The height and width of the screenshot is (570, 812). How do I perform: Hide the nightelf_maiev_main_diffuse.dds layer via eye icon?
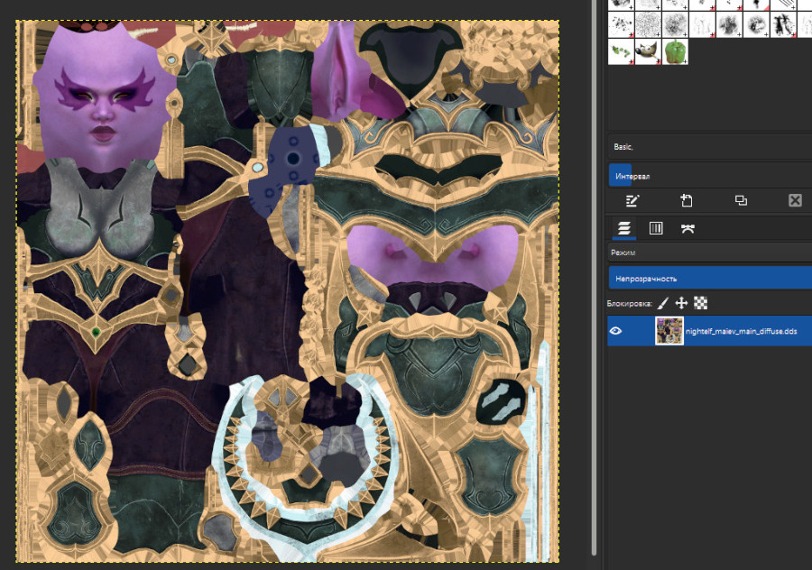click(615, 331)
